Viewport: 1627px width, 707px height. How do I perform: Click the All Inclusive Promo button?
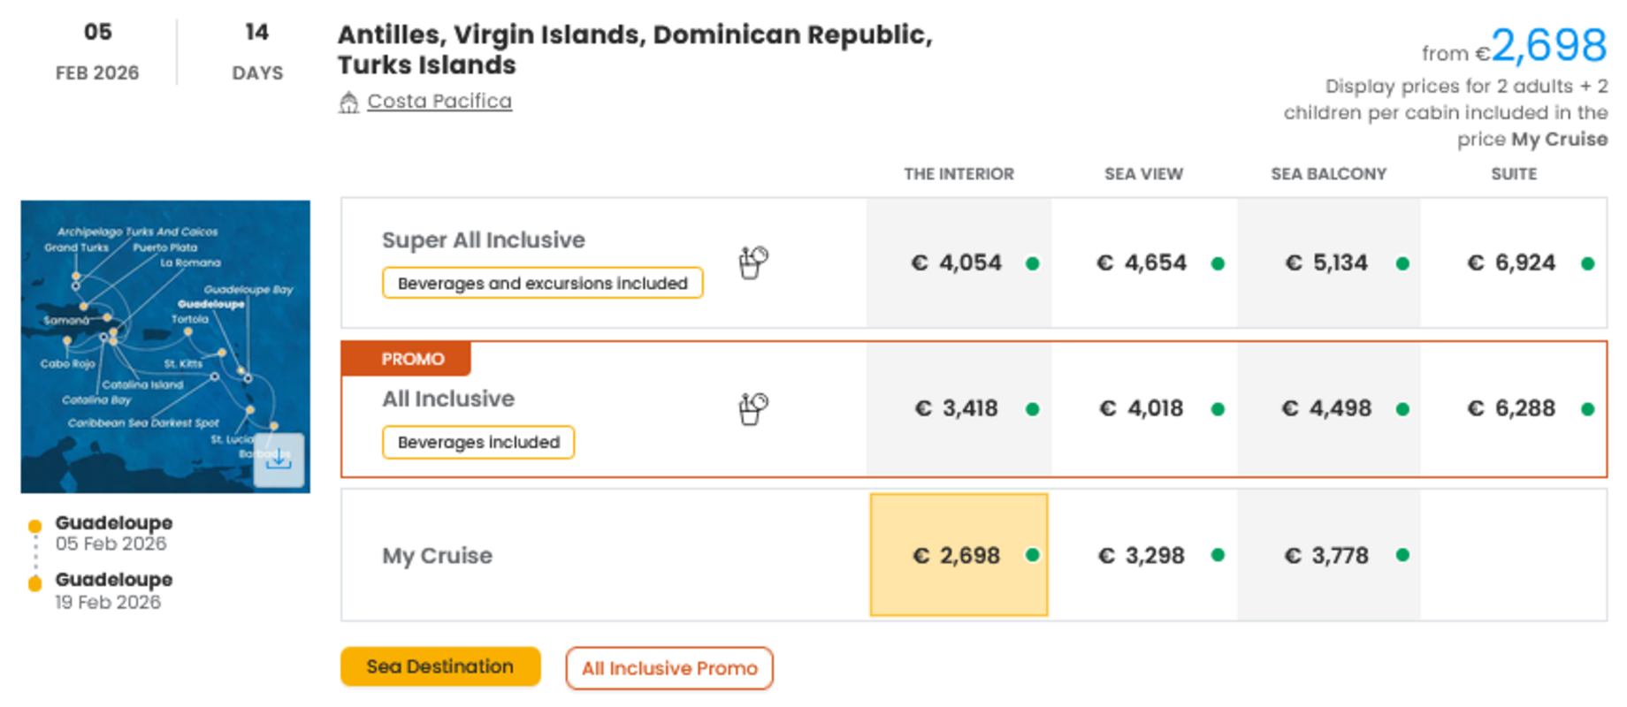(669, 668)
